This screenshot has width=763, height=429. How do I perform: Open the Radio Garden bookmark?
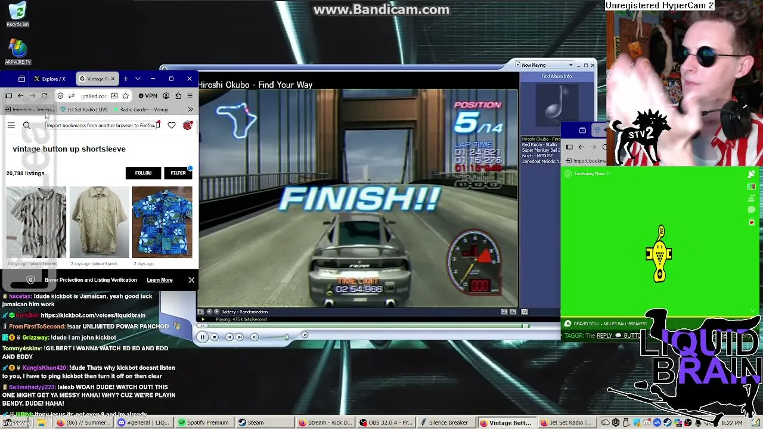coord(141,110)
